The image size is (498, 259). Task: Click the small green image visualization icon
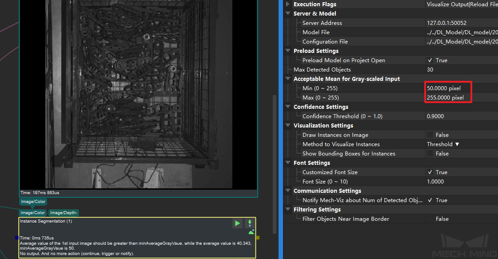[251, 231]
